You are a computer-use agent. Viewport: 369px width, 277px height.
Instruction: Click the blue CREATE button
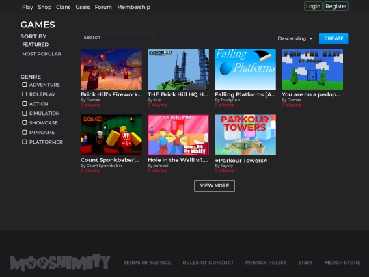tap(333, 38)
